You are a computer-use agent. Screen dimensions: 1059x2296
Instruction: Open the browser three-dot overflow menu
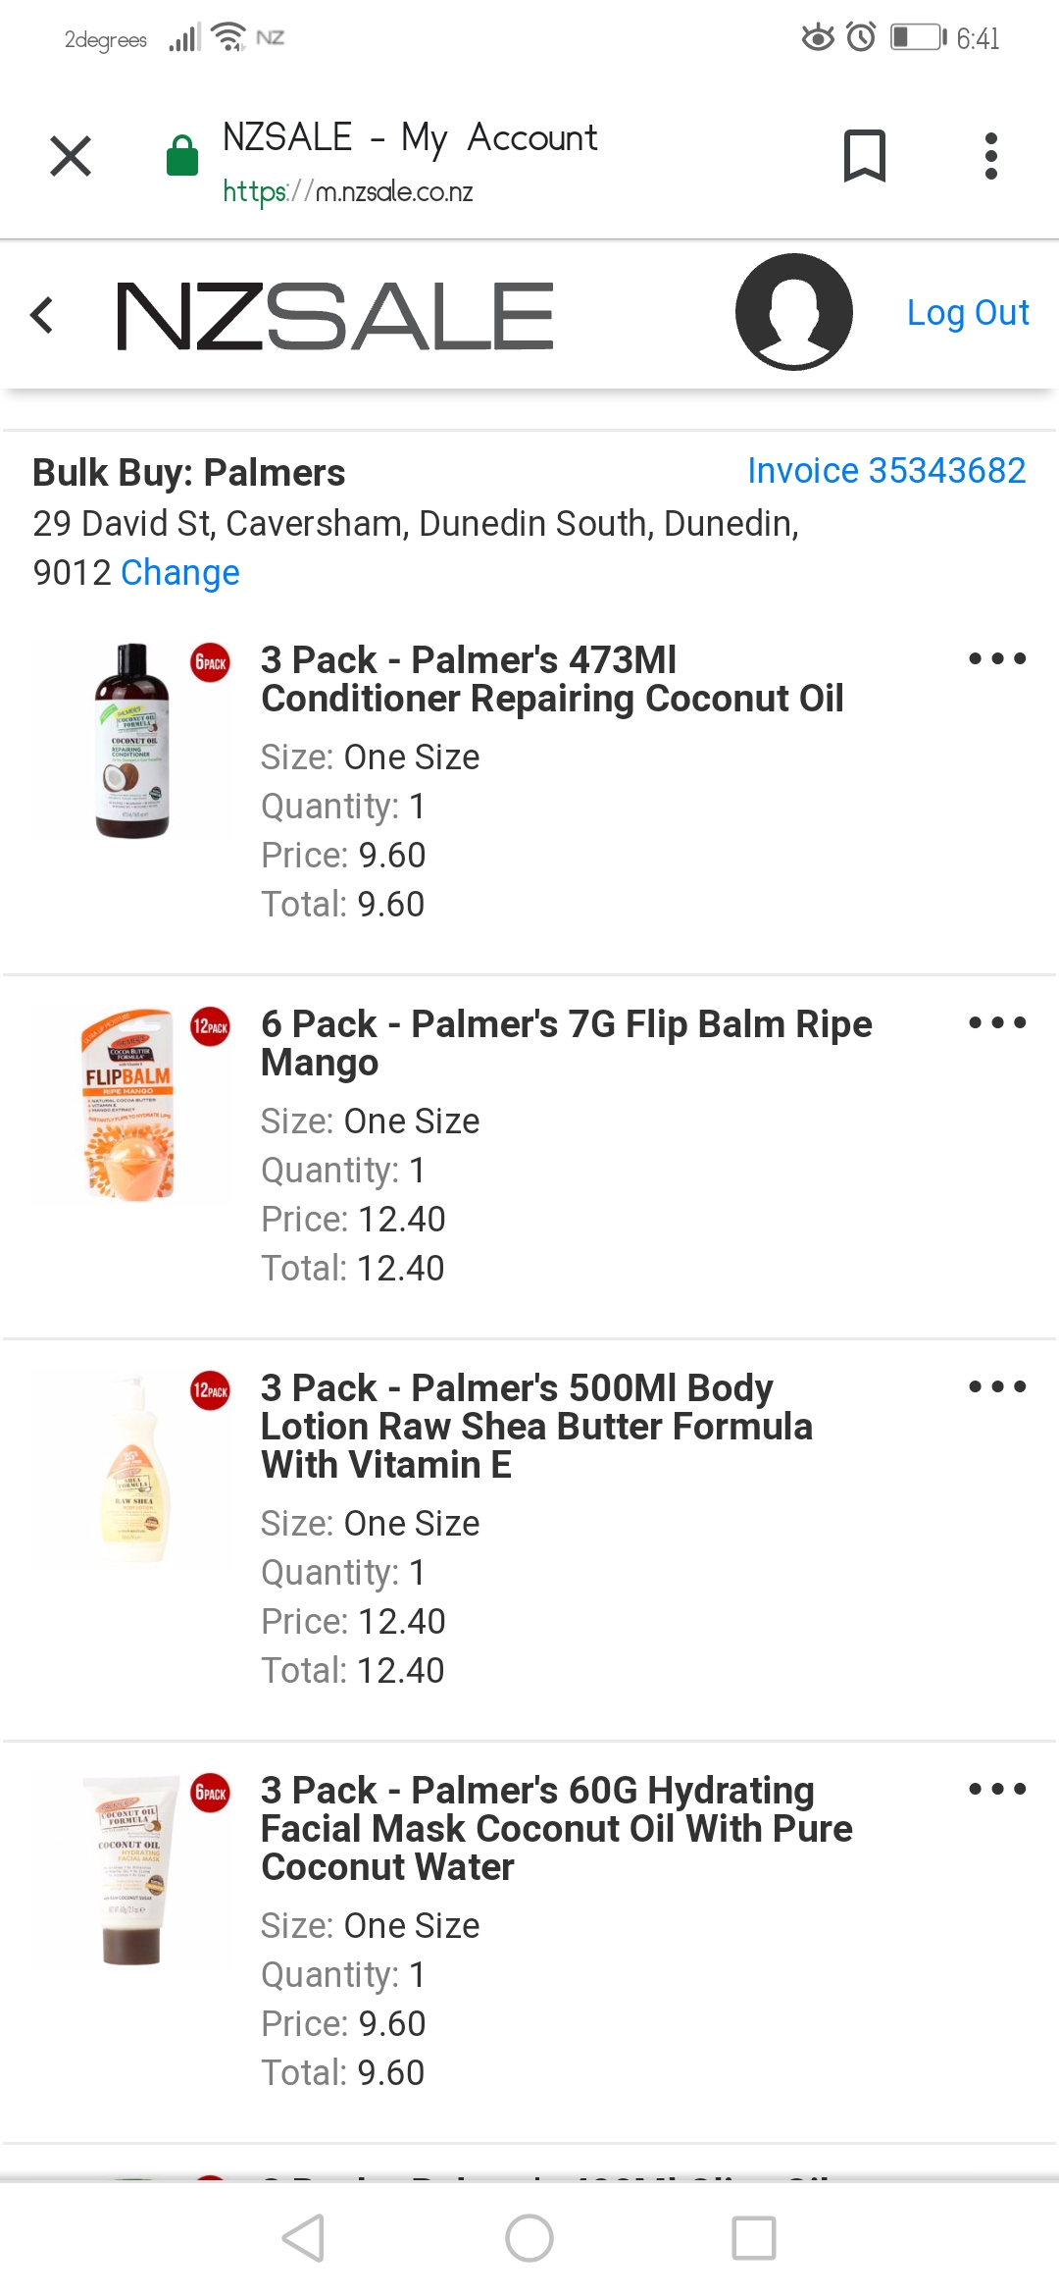991,156
